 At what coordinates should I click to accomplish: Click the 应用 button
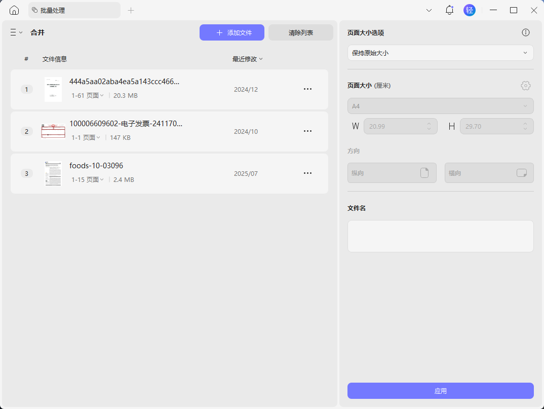click(x=440, y=391)
